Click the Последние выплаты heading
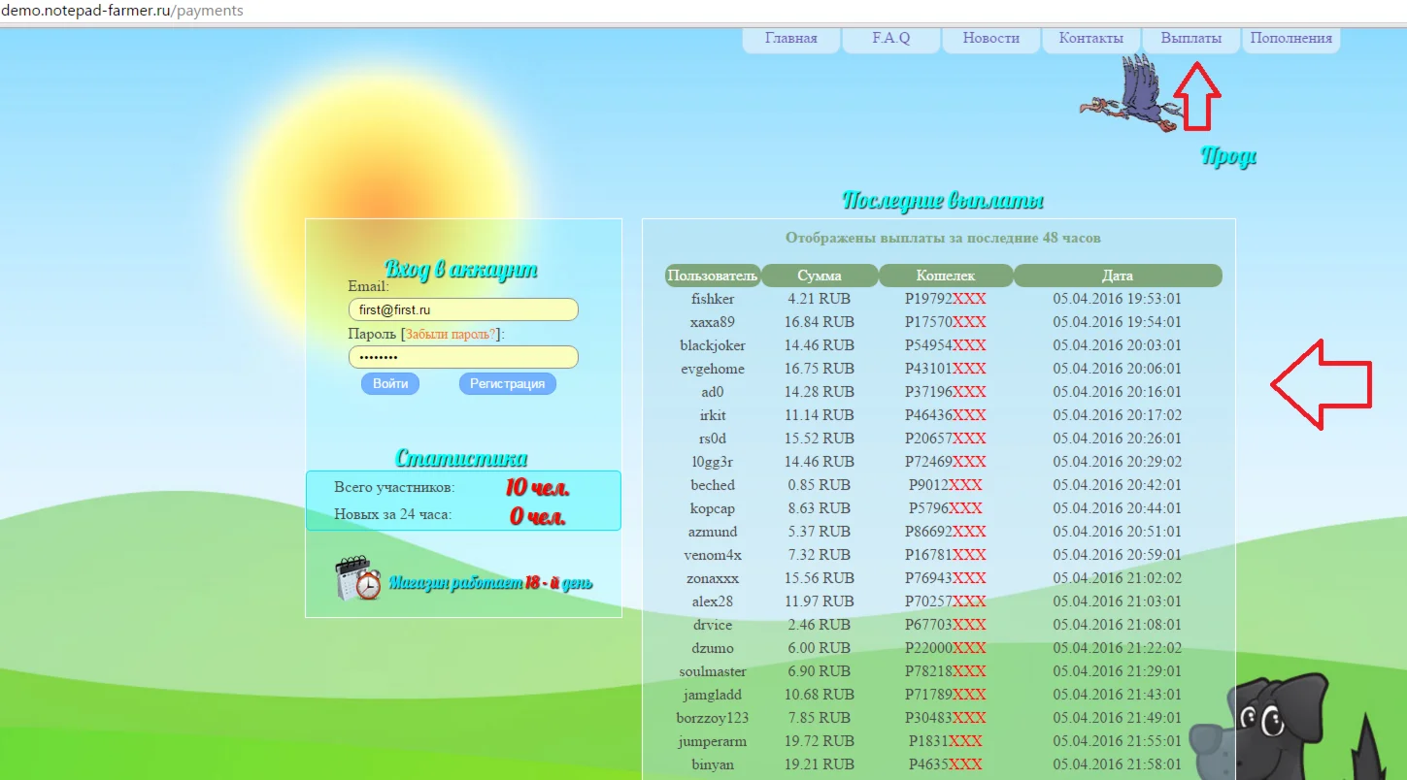1407x780 pixels. tap(943, 201)
